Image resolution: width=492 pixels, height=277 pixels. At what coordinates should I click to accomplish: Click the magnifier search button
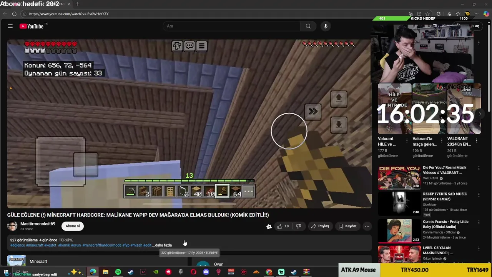click(x=308, y=26)
